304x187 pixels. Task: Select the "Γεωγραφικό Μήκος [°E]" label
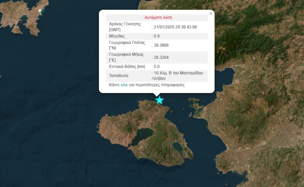pos(126,57)
